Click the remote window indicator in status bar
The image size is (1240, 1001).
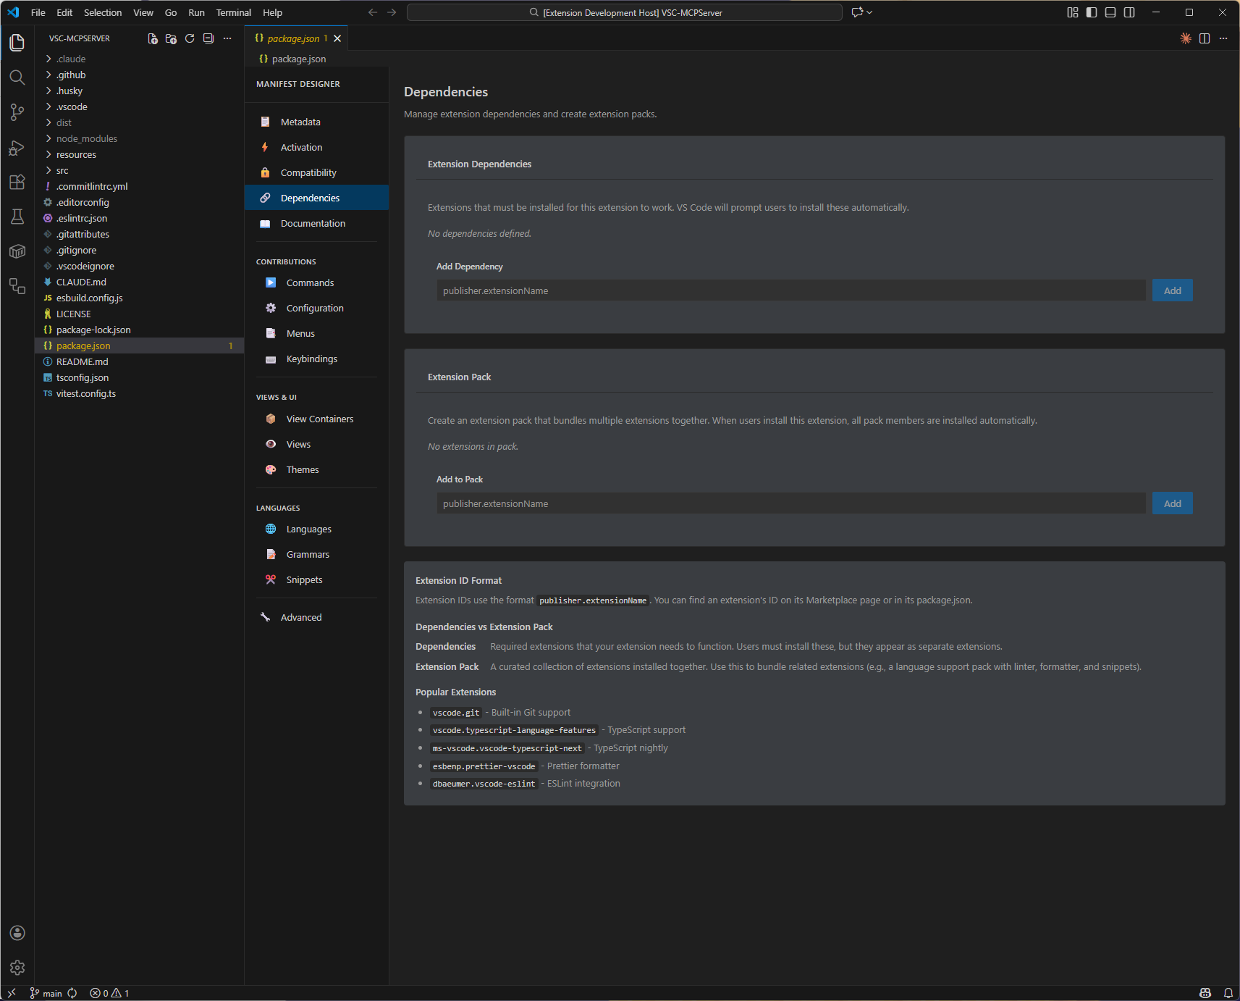12,993
